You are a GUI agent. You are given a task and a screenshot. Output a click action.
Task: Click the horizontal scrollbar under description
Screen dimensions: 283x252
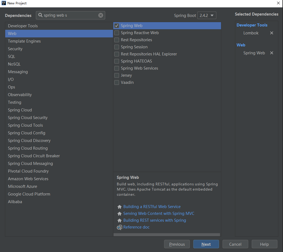[166, 235]
